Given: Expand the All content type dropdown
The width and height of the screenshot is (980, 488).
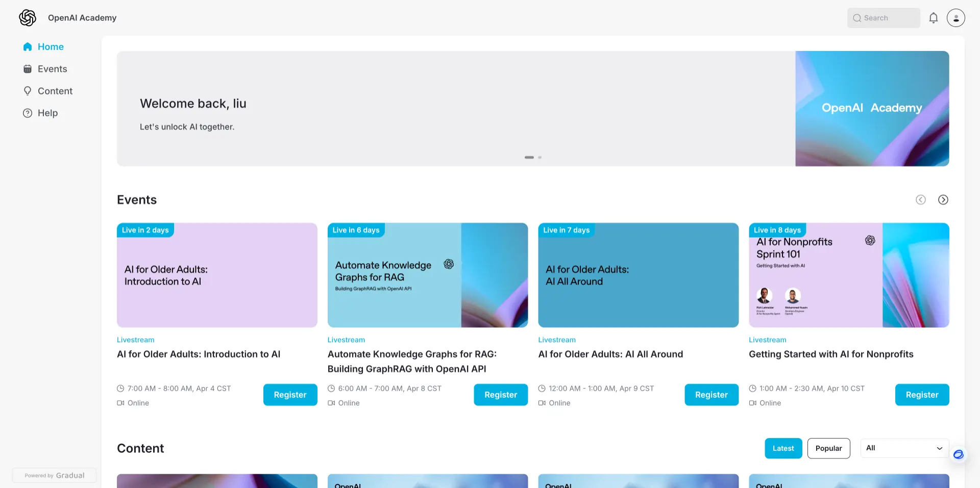Looking at the screenshot, I should coord(904,448).
